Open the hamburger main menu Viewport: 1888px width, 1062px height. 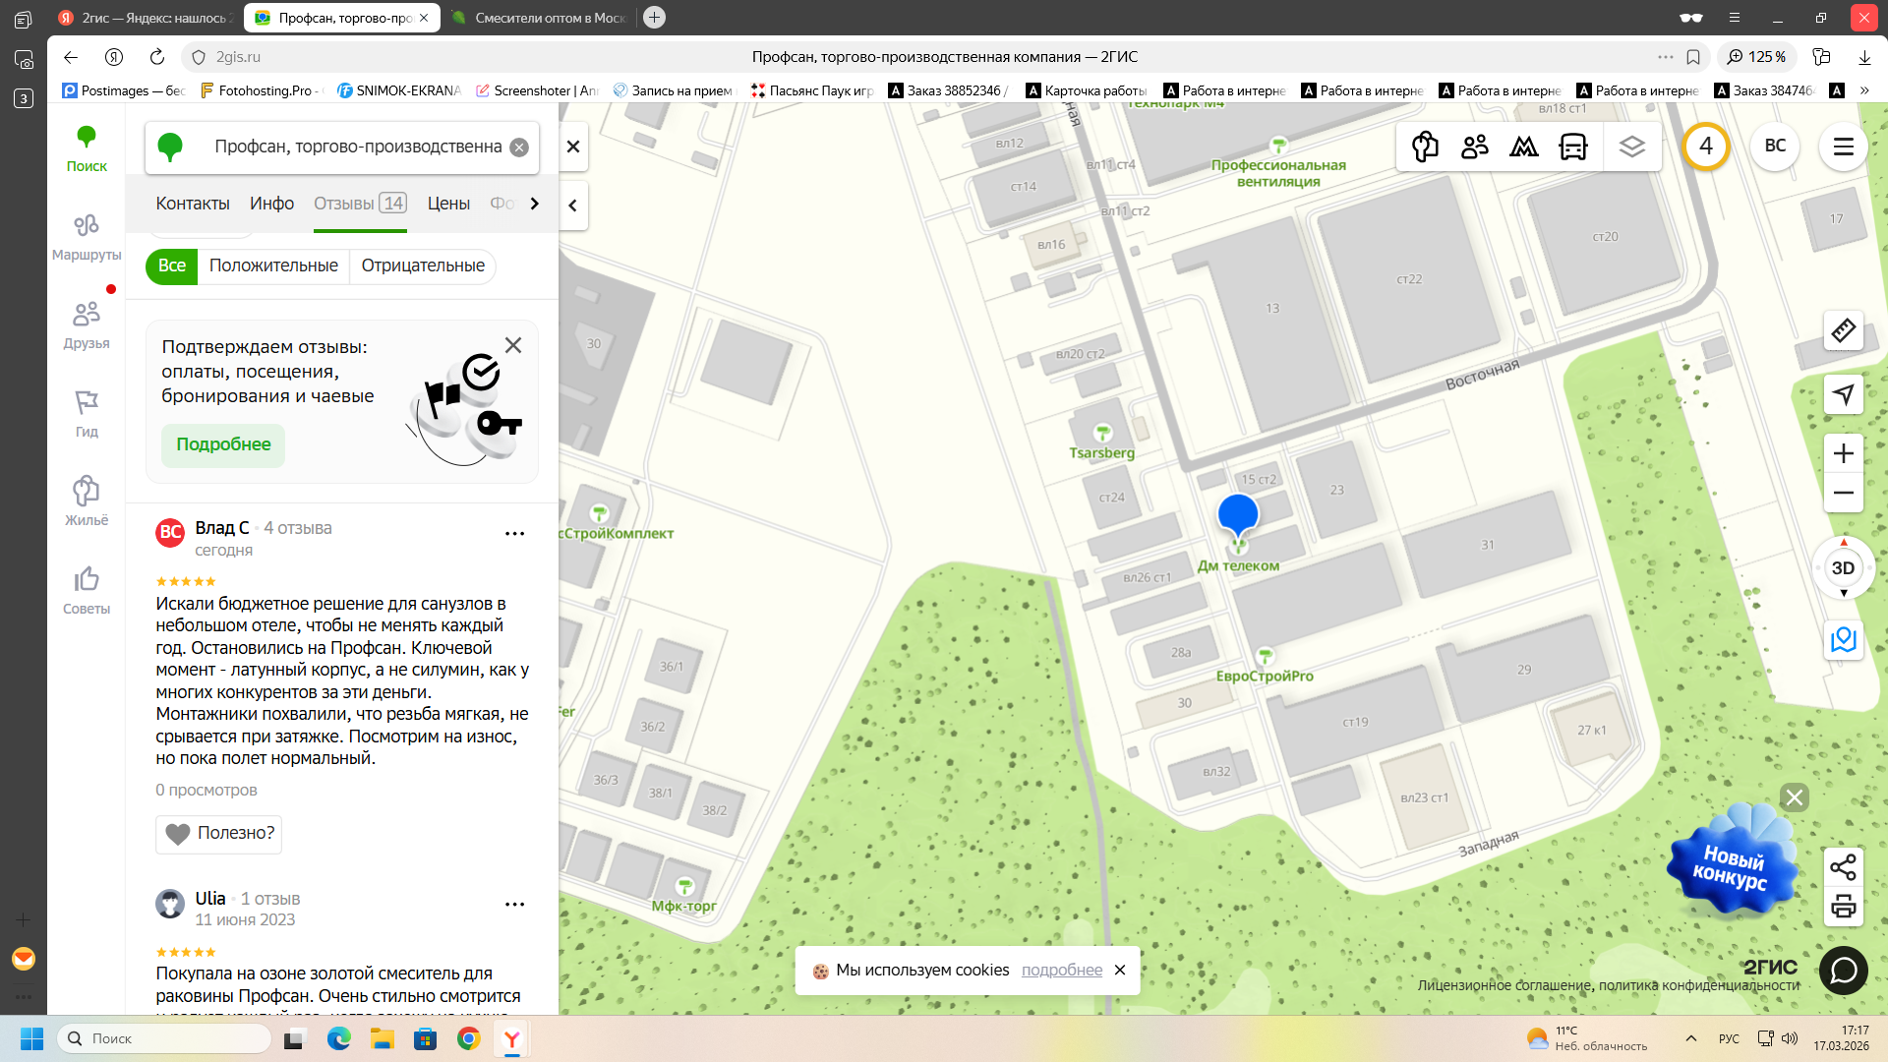click(1843, 147)
